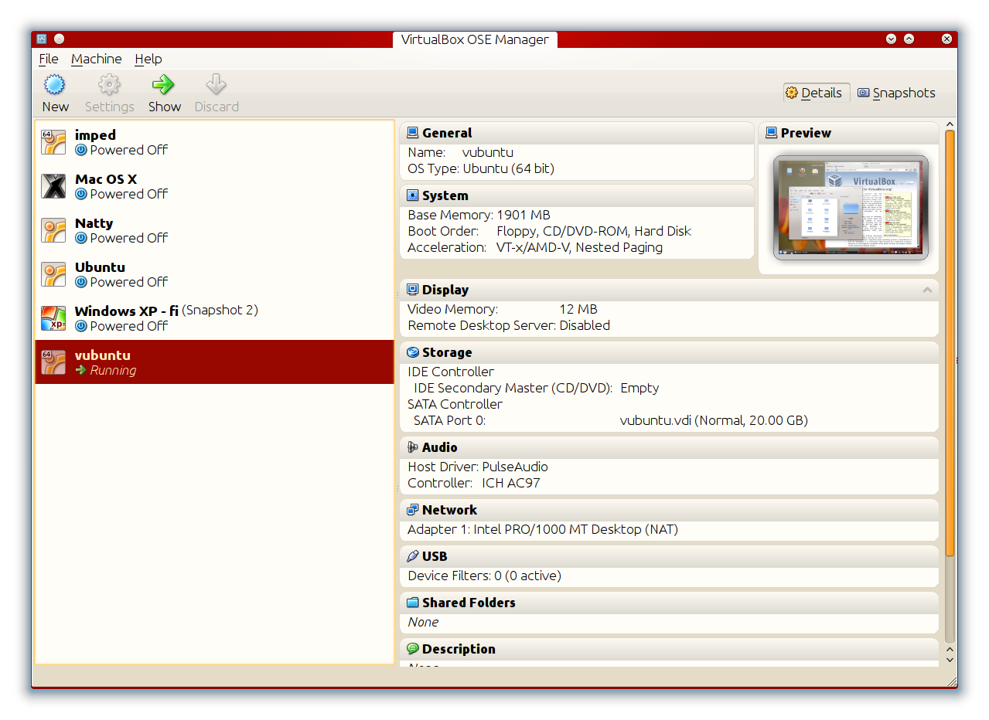Image resolution: width=989 pixels, height=720 pixels.
Task: Click the Network section title
Action: 449,510
